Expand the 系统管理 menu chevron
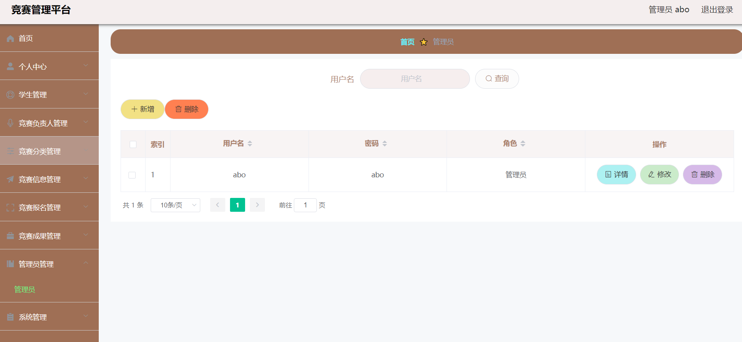 [86, 316]
